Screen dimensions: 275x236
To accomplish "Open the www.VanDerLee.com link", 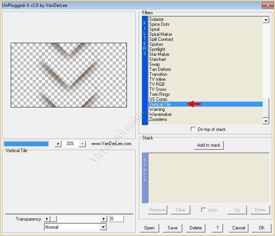I will (x=111, y=144).
